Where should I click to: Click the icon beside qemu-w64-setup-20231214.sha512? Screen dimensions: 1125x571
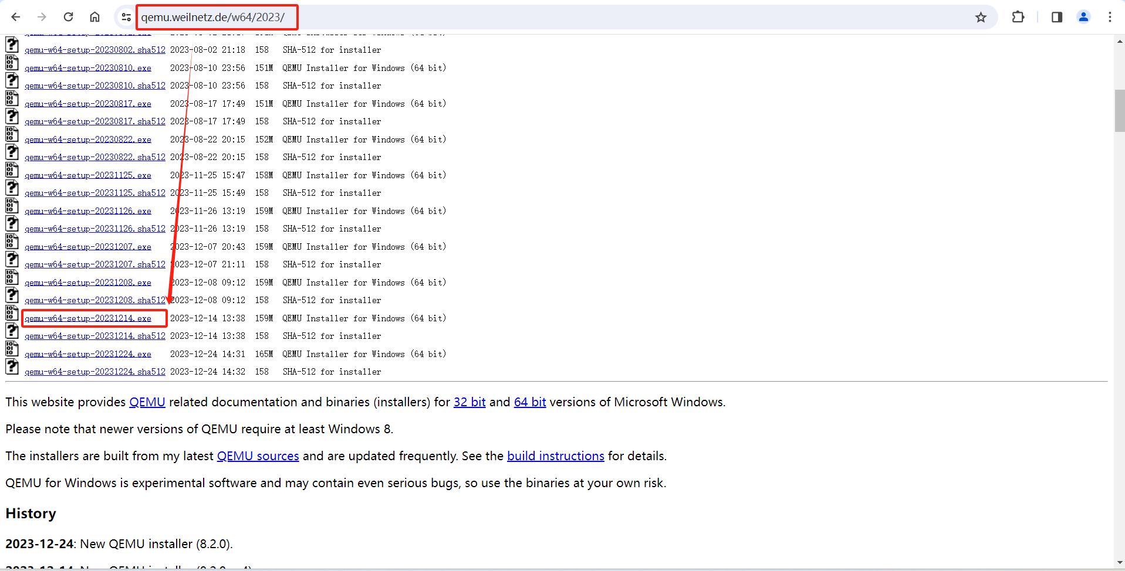12,331
